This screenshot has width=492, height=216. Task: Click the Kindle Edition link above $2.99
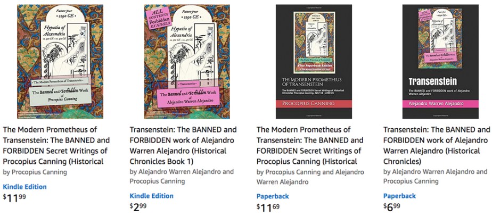152,196
